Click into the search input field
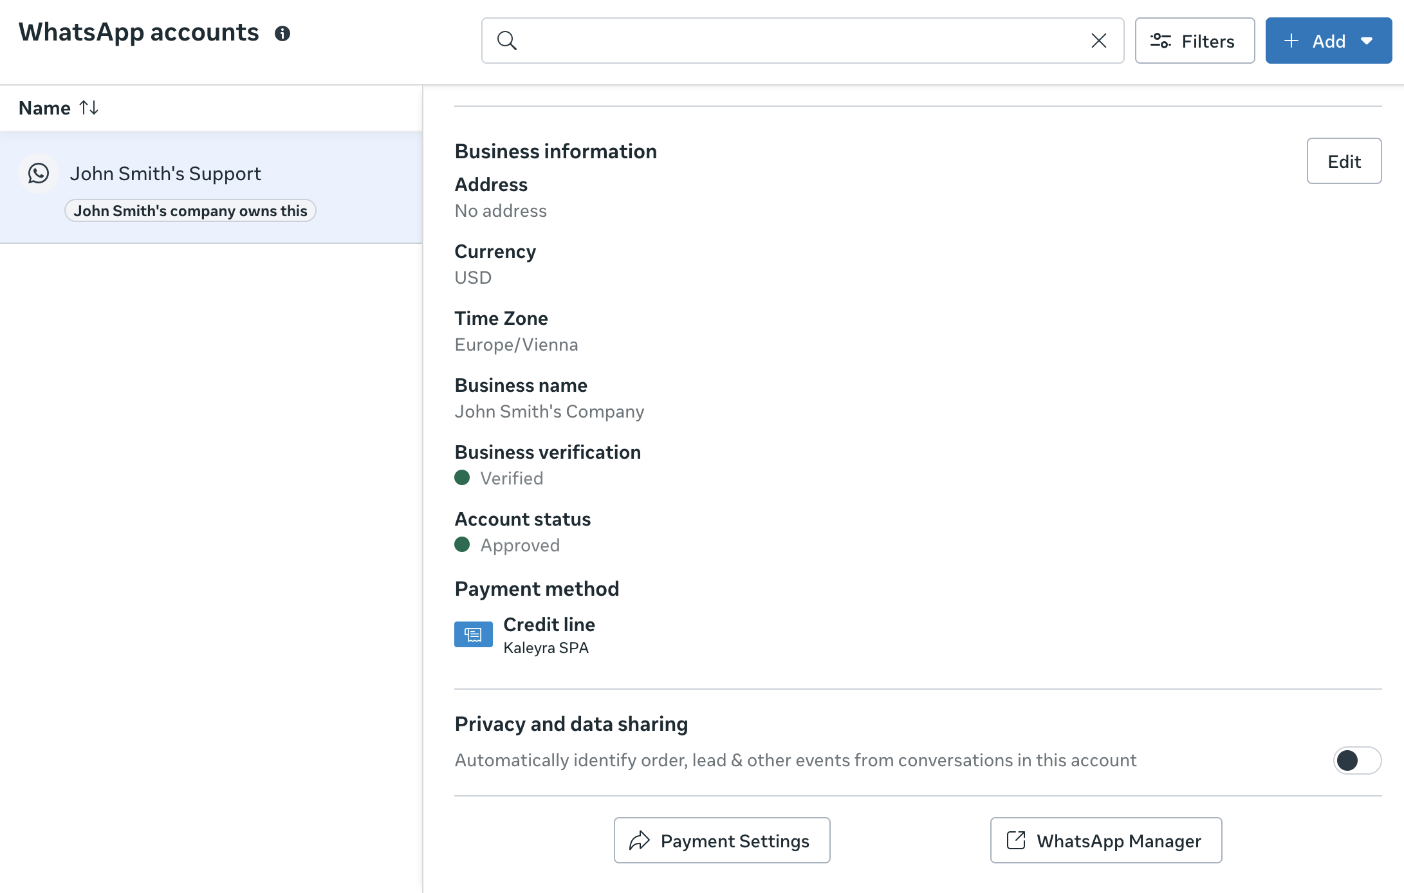This screenshot has height=893, width=1404. coord(798,41)
